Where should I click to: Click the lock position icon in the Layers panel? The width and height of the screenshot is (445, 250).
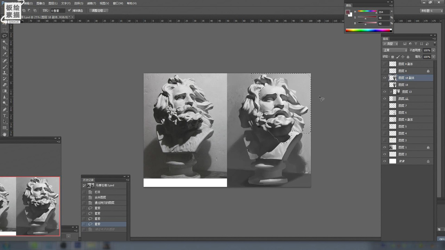[403, 57]
